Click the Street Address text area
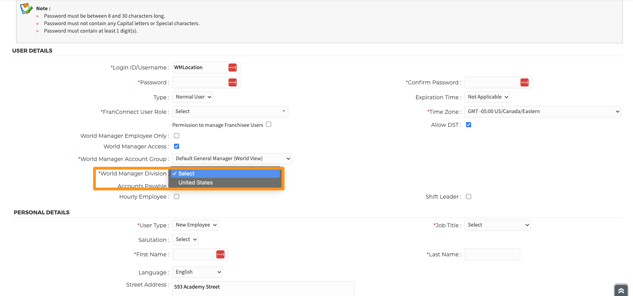The image size is (633, 296). 263,289
